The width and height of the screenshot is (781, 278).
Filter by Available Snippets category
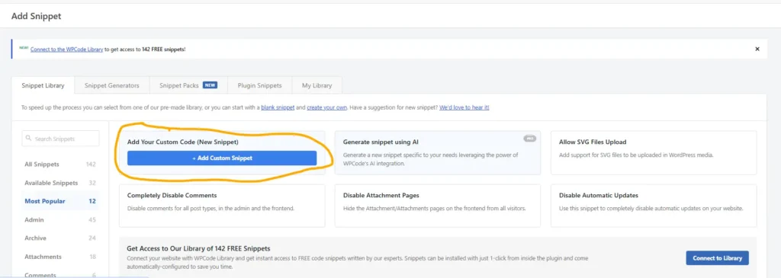(60, 183)
